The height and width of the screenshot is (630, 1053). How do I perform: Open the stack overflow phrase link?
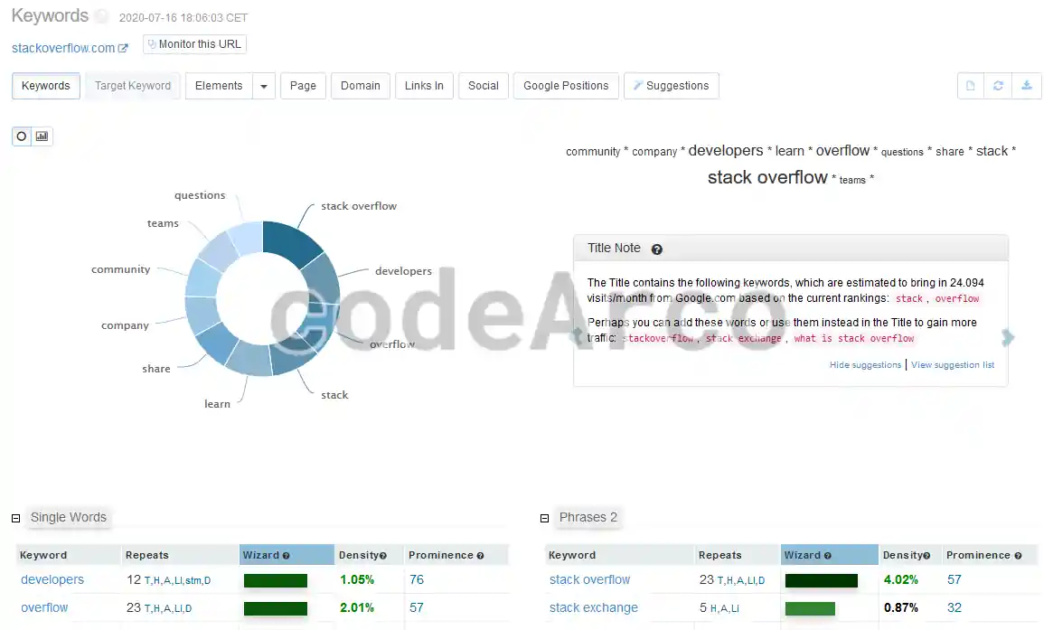click(x=589, y=579)
